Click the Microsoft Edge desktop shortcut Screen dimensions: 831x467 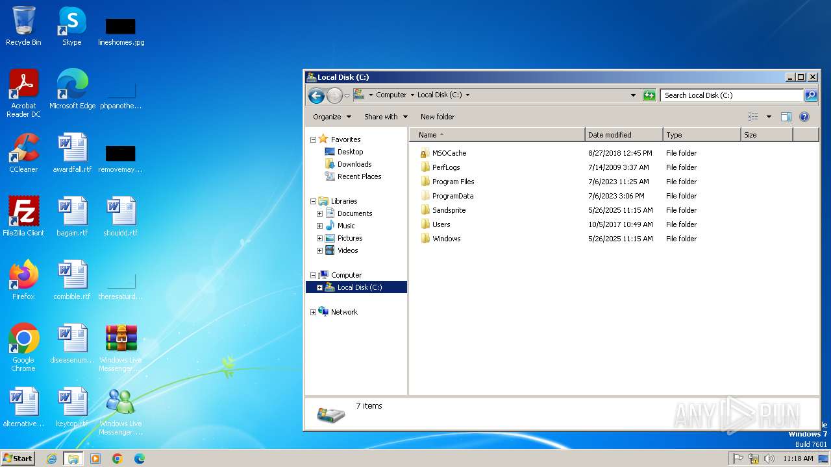click(72, 90)
